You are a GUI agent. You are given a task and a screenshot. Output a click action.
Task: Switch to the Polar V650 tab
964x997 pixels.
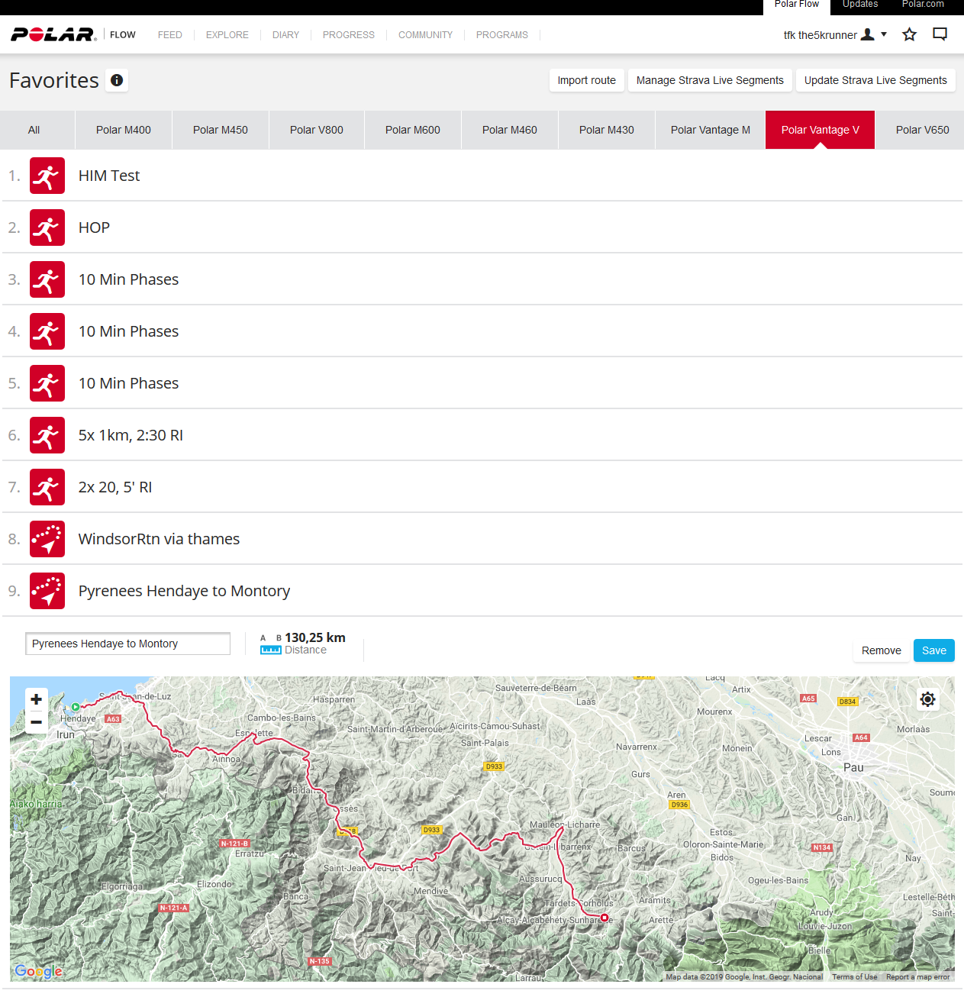point(920,130)
